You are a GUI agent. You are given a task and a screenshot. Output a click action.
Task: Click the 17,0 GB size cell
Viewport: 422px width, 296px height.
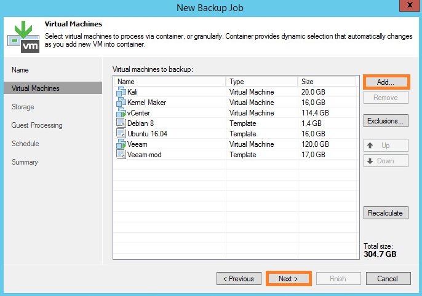[x=313, y=155]
